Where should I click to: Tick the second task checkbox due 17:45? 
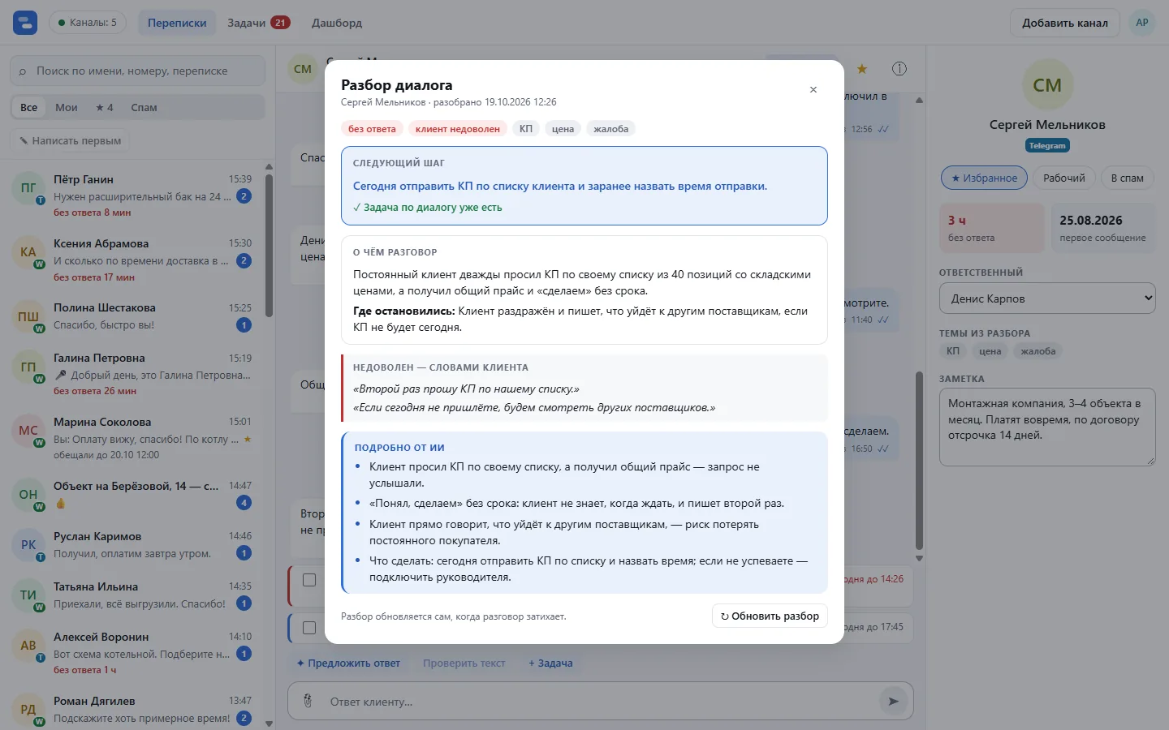[309, 628]
